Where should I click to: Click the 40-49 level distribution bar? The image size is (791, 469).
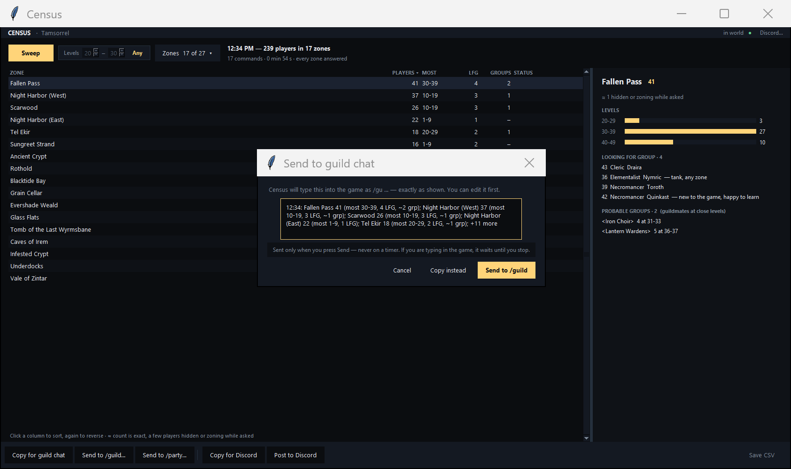[649, 142]
